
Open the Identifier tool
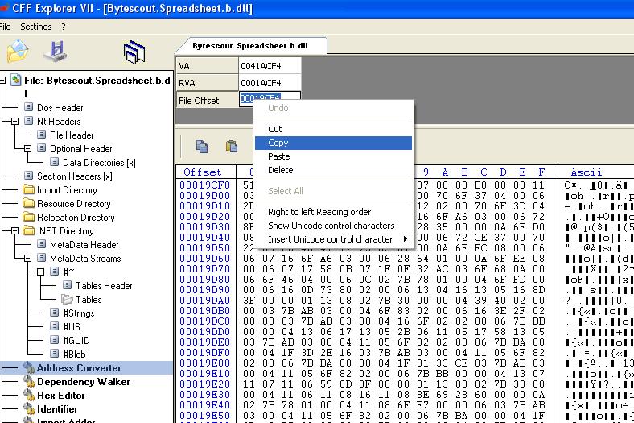[x=57, y=409]
